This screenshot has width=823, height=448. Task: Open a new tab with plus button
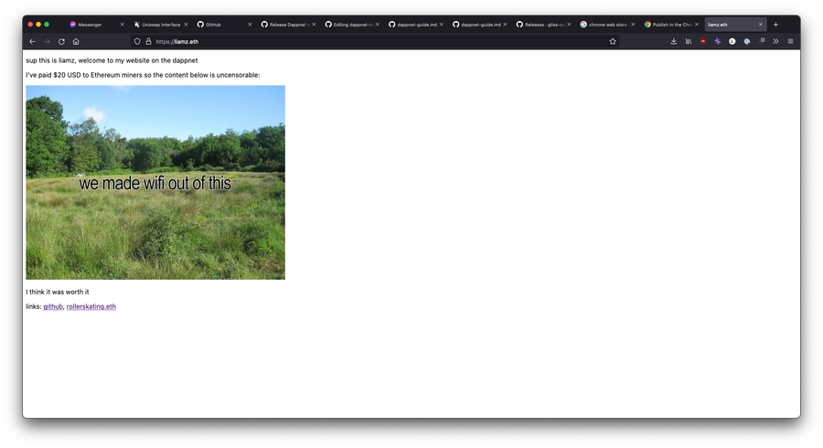point(775,25)
